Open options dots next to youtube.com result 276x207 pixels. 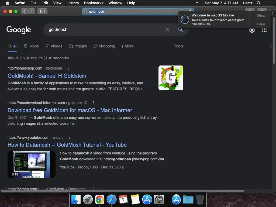click(70, 137)
